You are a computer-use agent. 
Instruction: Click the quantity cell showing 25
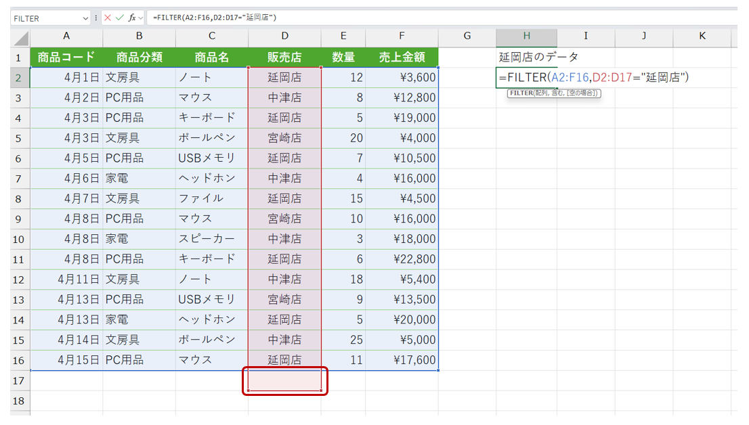coord(343,340)
